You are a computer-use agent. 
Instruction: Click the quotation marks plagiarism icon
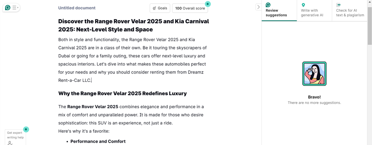pyautogui.click(x=338, y=5)
